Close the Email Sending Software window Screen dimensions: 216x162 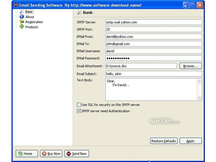coord(200,5)
